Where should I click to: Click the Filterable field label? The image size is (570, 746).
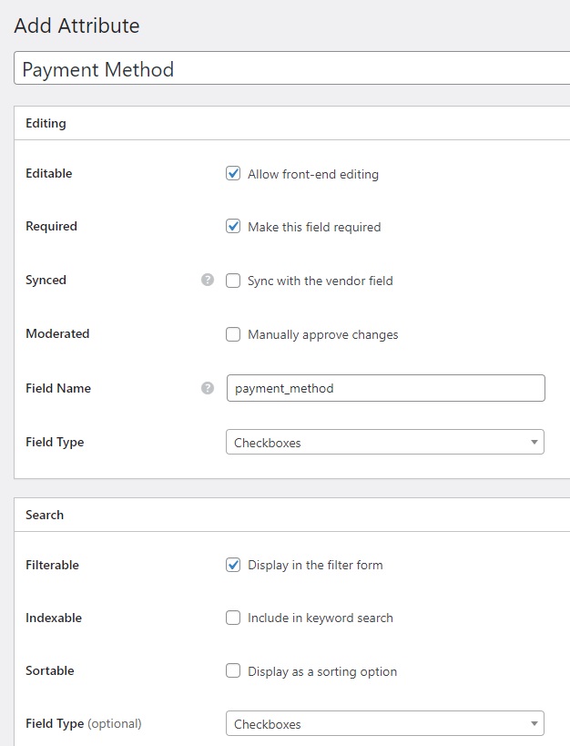point(52,565)
